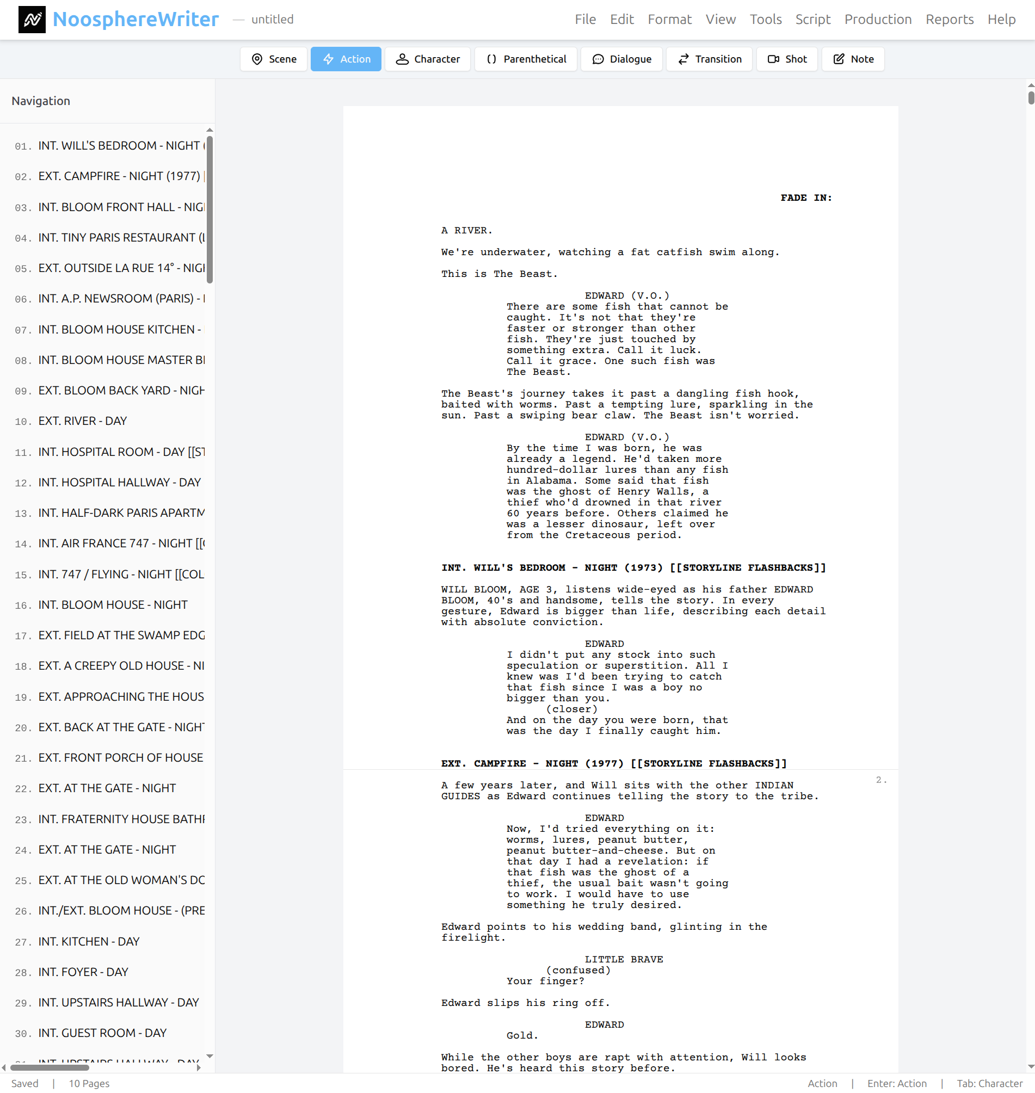Insert a Parenthetical element
1035x1093 pixels.
pos(525,59)
